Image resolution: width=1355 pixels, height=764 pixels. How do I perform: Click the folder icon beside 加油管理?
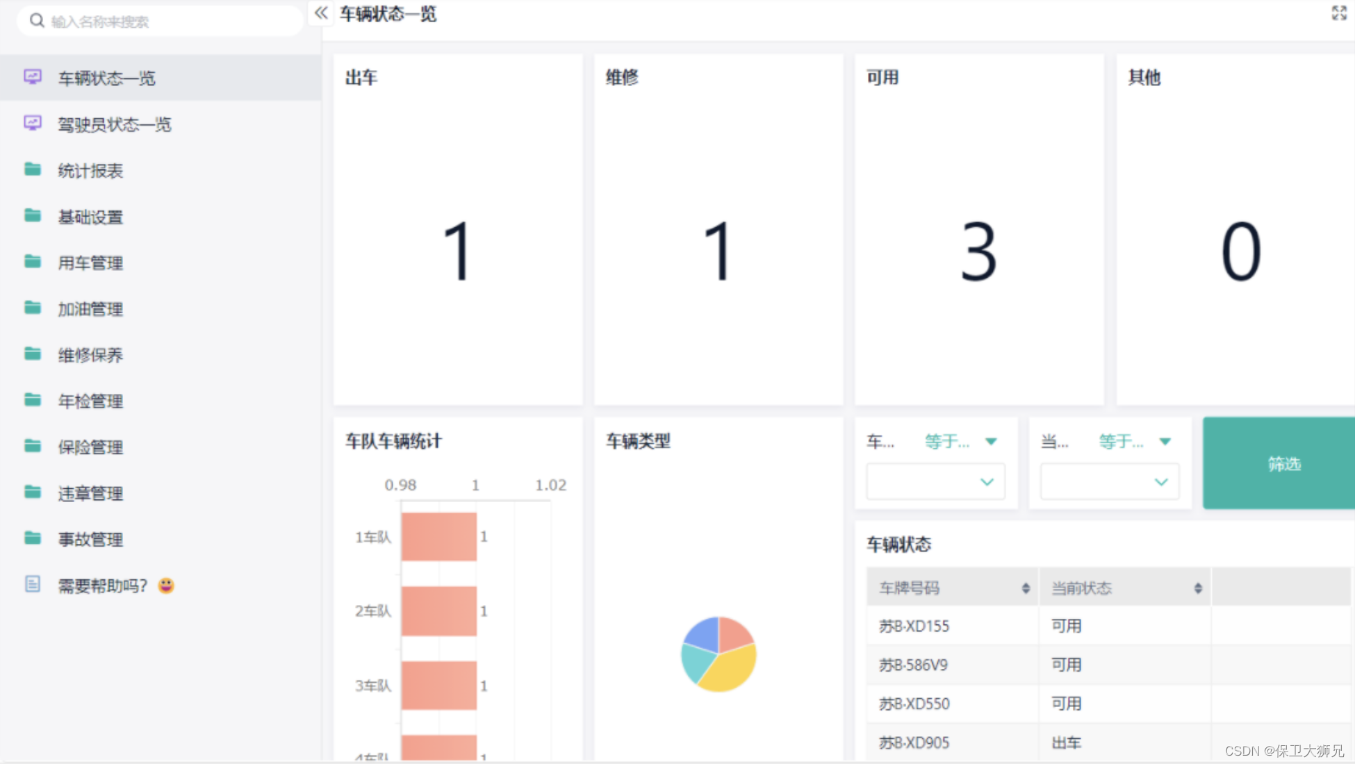tap(33, 308)
